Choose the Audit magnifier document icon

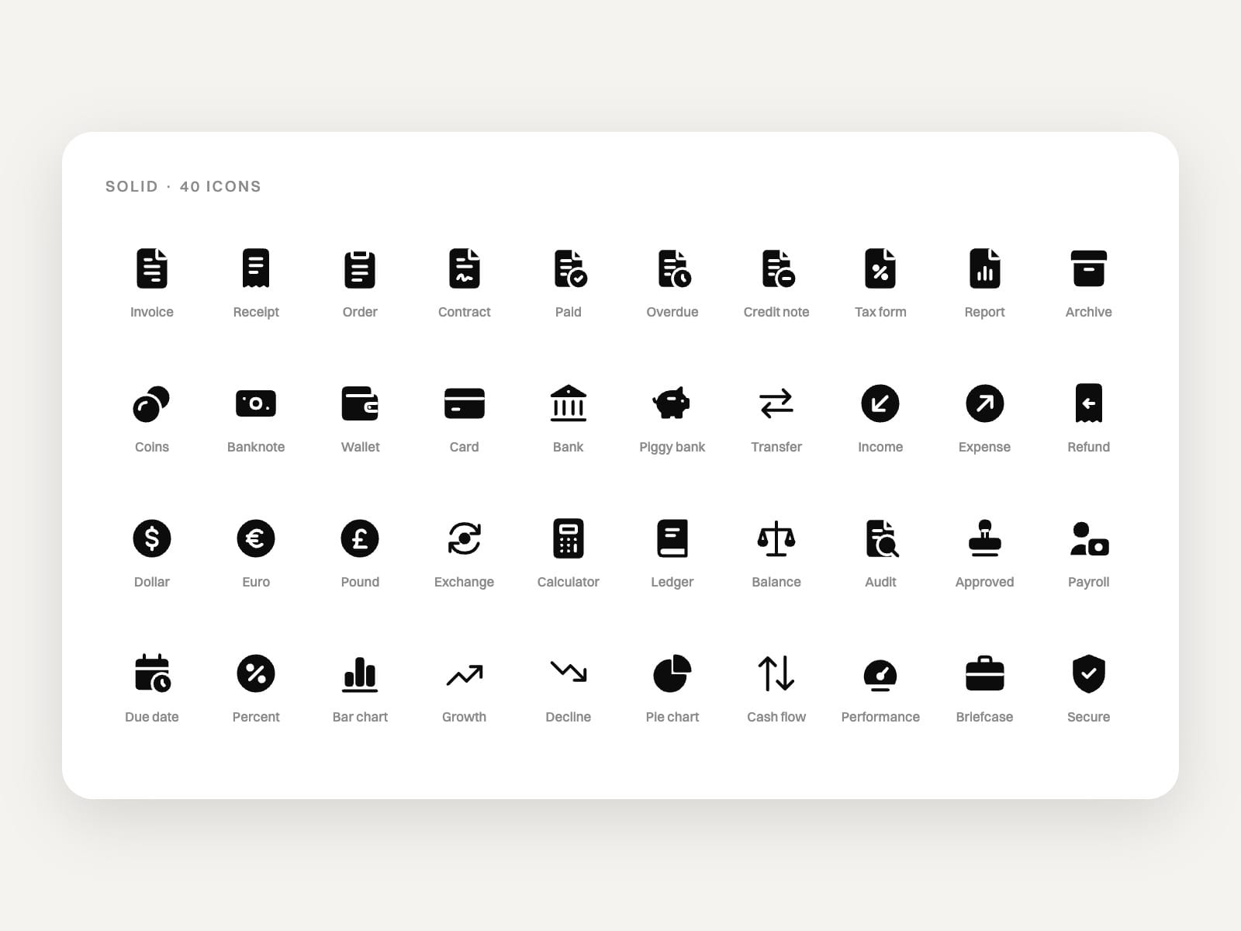882,538
